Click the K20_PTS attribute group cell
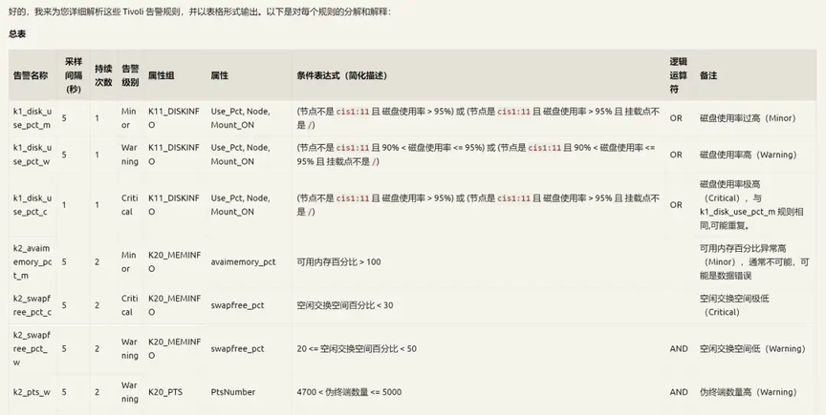 165,392
